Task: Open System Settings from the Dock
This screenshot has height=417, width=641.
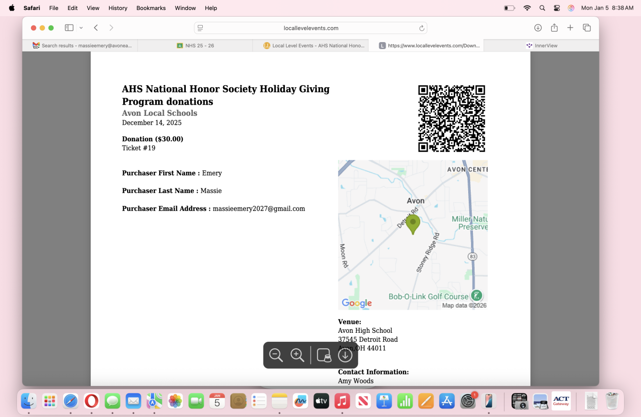Action: [x=468, y=401]
